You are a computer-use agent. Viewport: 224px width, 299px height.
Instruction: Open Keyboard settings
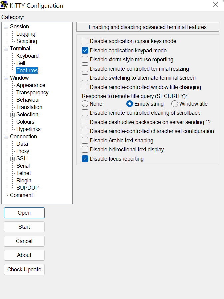click(27, 56)
